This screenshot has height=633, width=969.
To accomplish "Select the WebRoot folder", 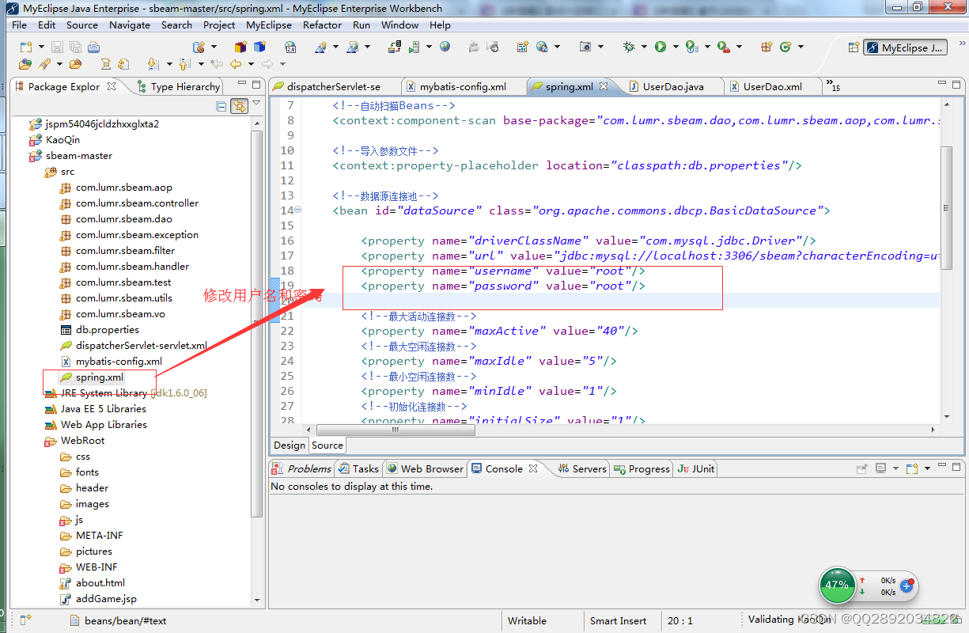I will 75,441.
